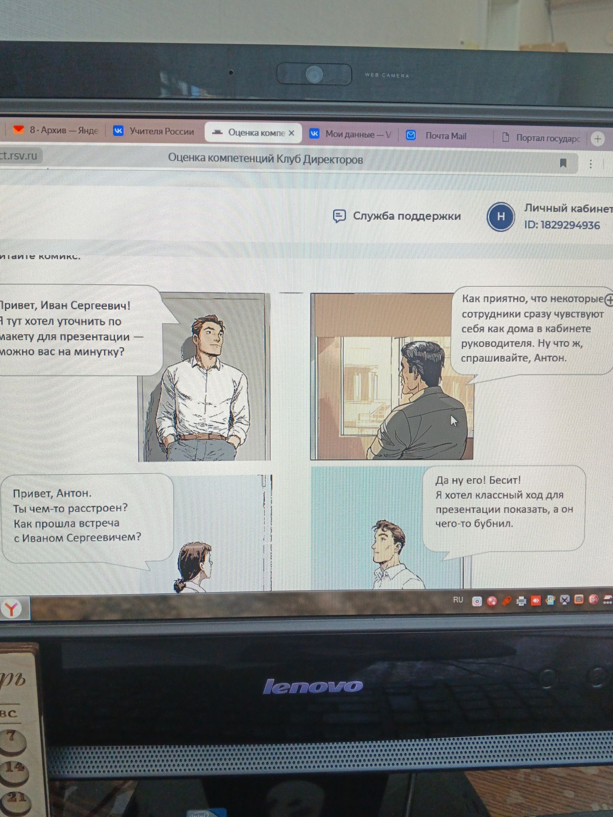
Task: Click comic panel with Anton saying Бесит
Action: point(391,528)
